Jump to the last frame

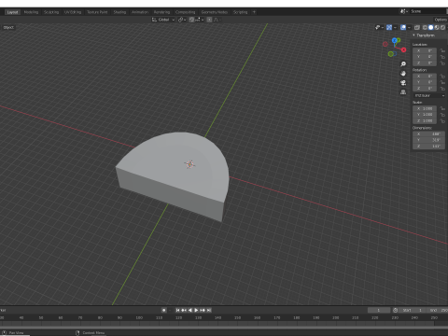[x=209, y=310]
